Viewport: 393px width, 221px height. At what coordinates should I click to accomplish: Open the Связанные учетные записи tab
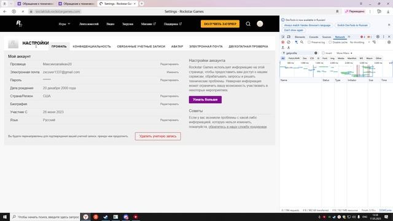(x=141, y=47)
